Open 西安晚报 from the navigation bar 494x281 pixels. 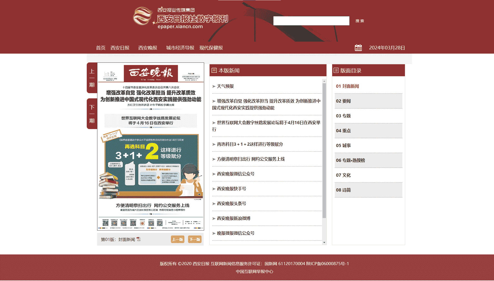[148, 48]
